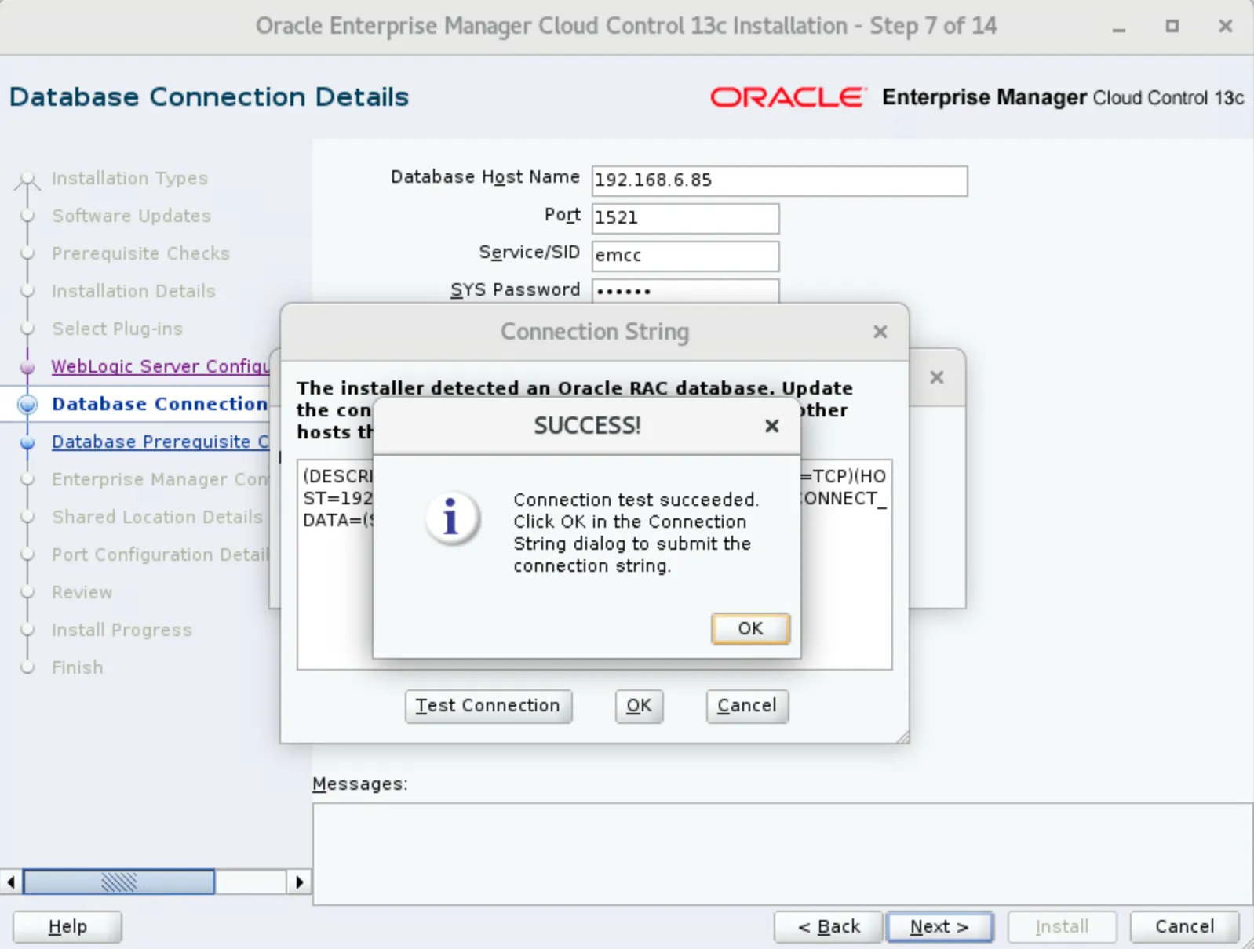Open WebLogic Server Configuration step link
This screenshot has width=1254, height=949.
click(x=160, y=366)
